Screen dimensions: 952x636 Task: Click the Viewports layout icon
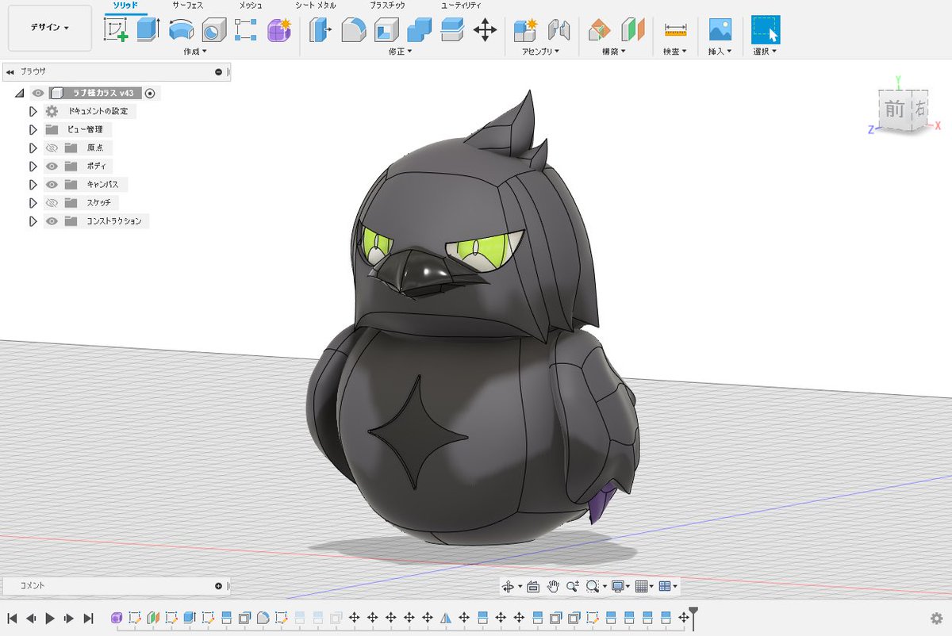666,586
